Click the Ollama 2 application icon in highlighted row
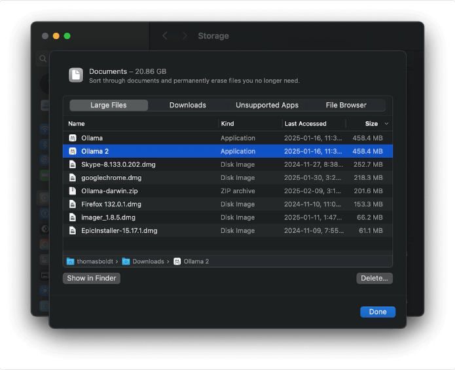The width and height of the screenshot is (455, 370). 73,151
